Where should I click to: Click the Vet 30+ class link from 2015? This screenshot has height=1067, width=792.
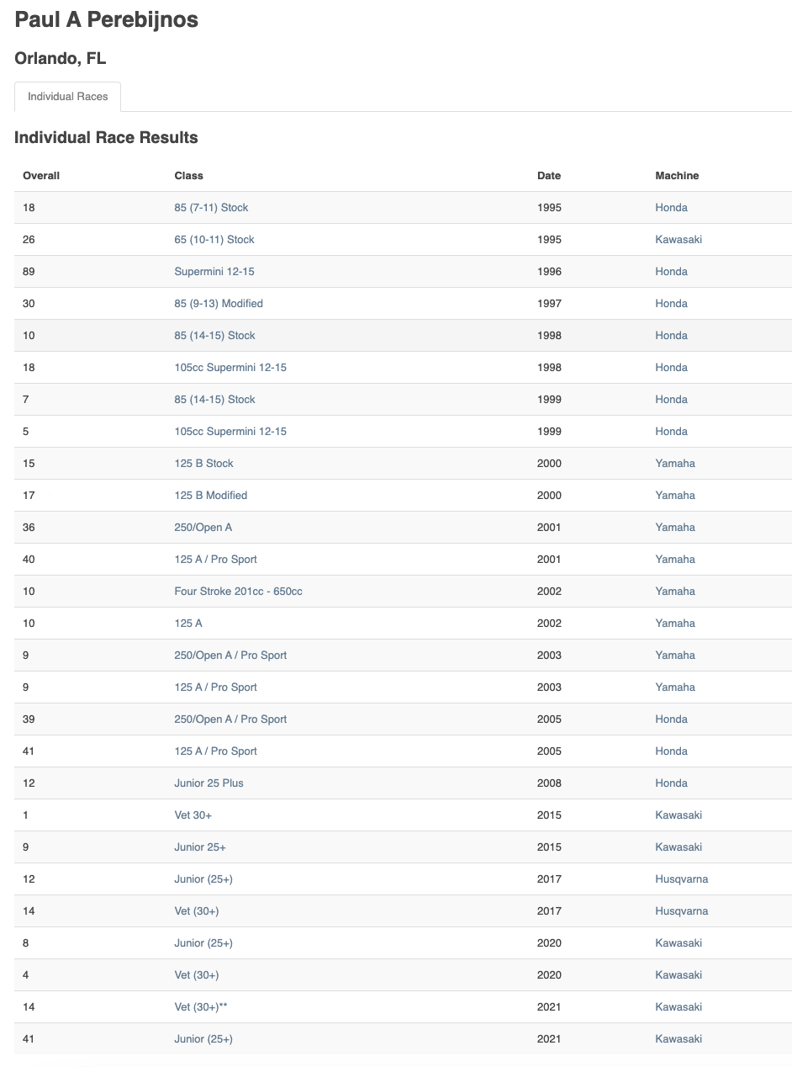(193, 815)
